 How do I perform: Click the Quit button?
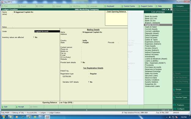point(5,107)
